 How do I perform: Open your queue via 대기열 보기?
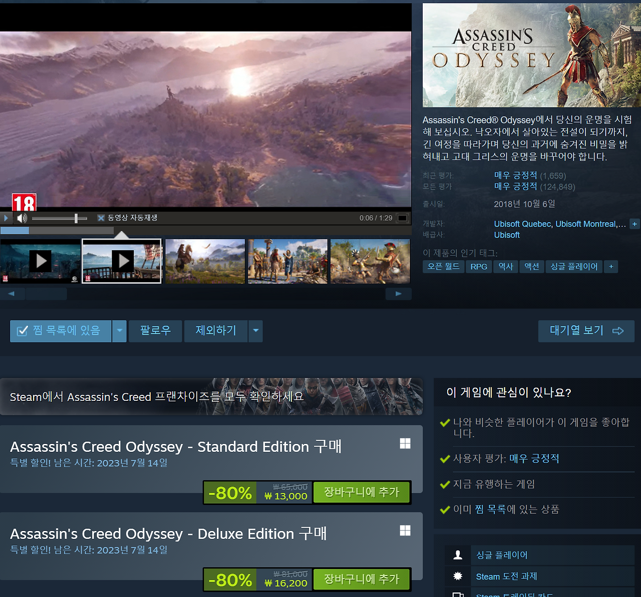pos(586,331)
